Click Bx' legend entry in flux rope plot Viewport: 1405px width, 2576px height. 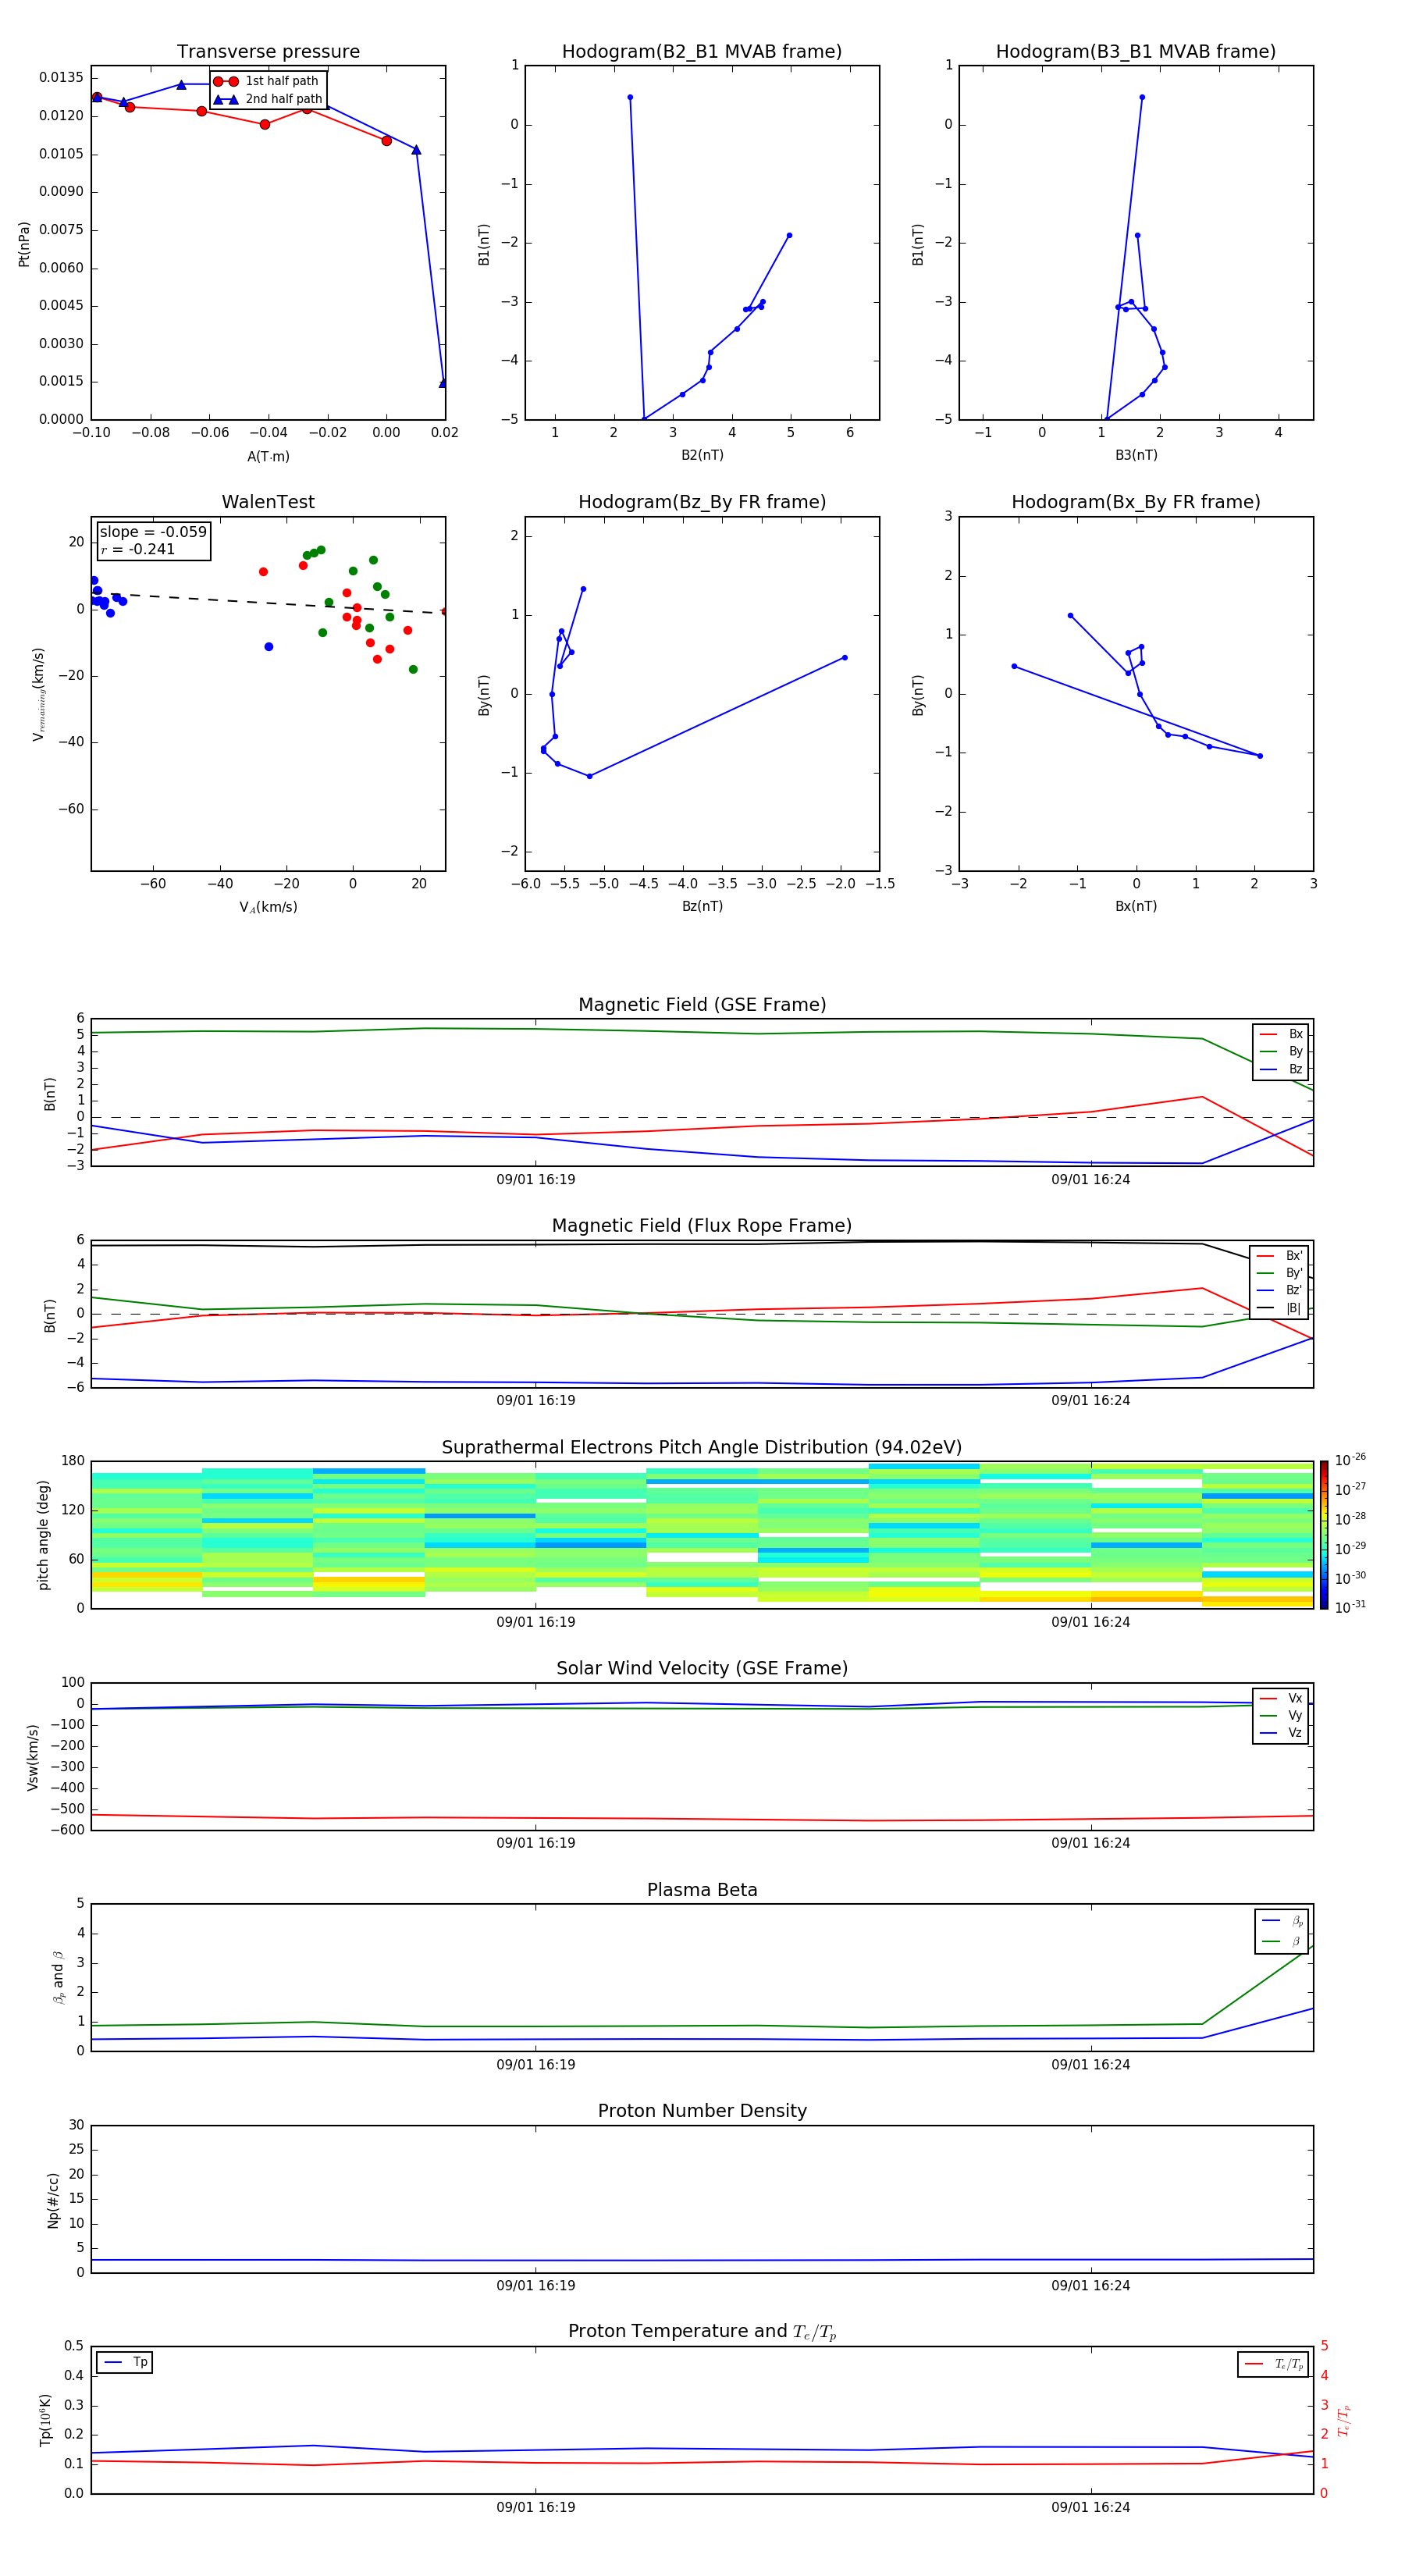pyautogui.click(x=1280, y=1256)
